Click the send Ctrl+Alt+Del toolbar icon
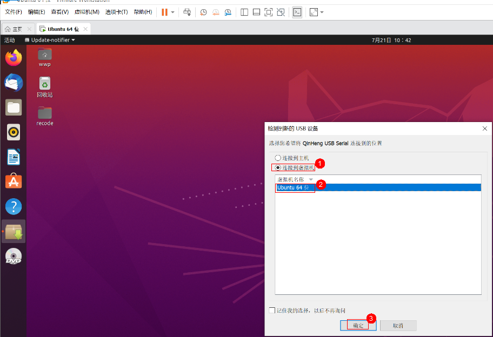The image size is (493, 337). click(186, 12)
